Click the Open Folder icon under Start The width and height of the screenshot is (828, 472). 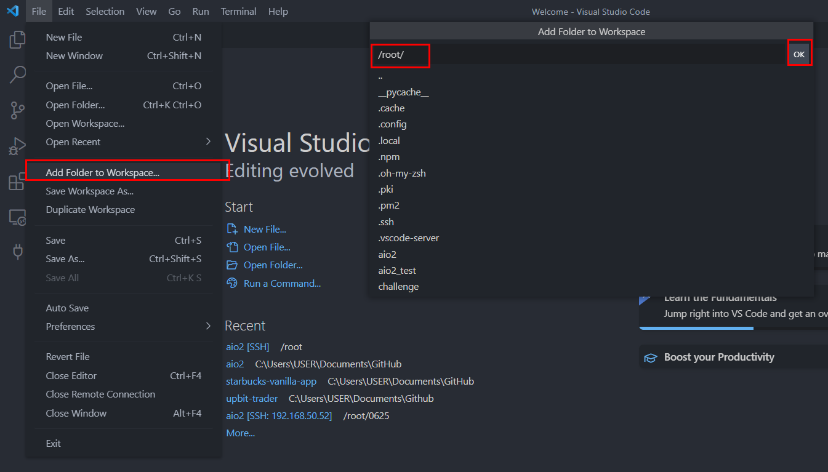pyautogui.click(x=232, y=265)
